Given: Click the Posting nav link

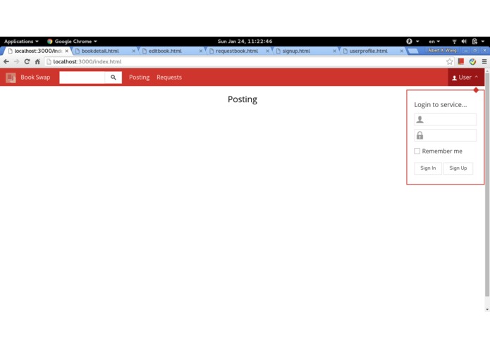Looking at the screenshot, I should (140, 77).
